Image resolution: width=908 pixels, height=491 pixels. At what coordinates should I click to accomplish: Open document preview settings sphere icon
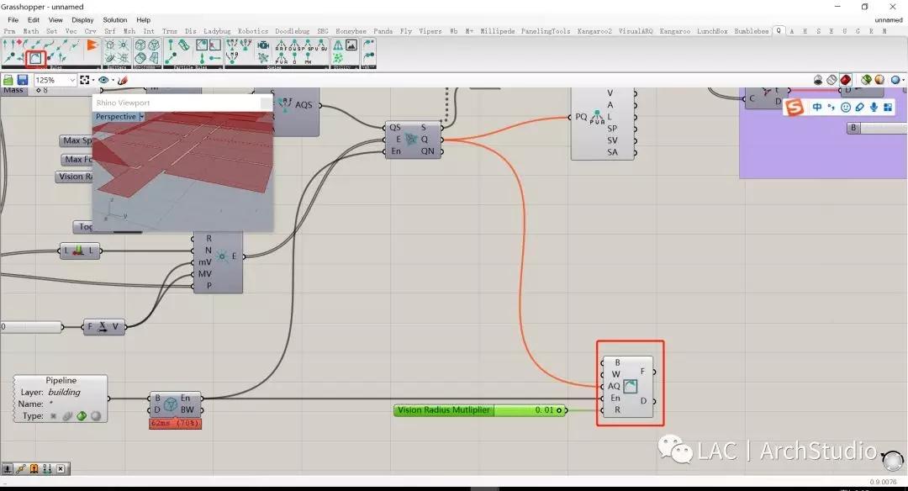879,80
